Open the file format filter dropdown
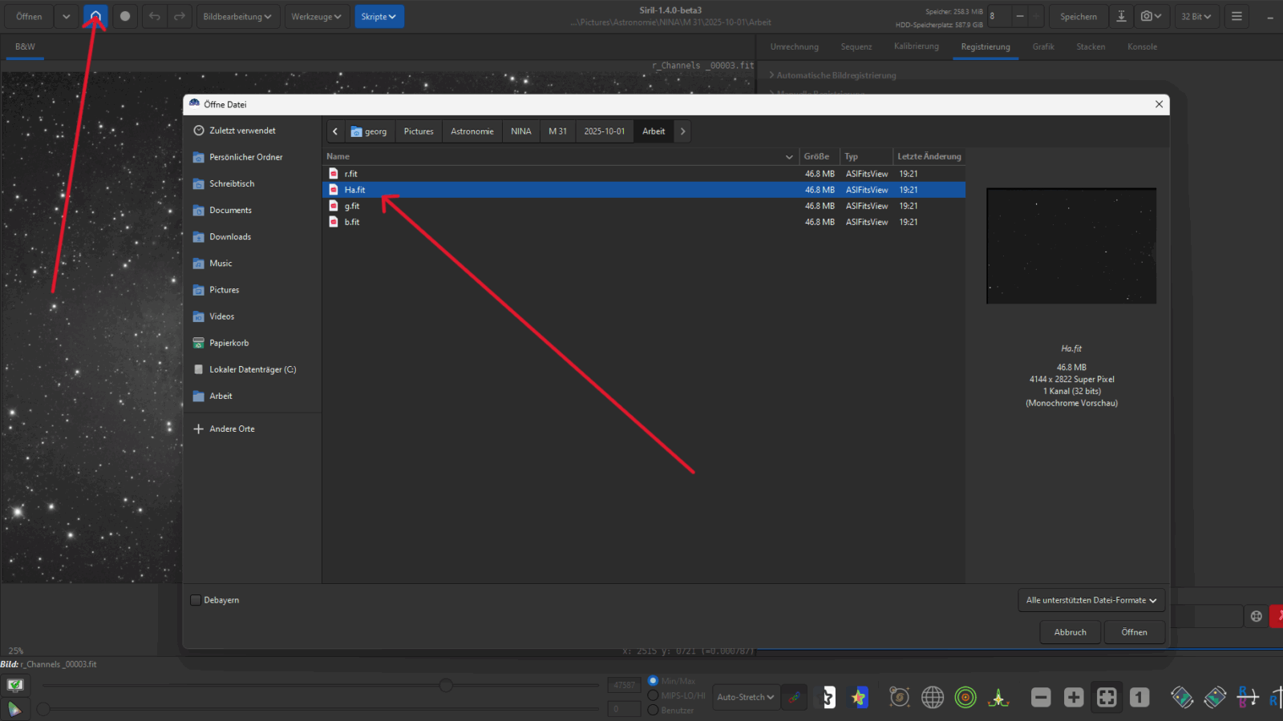Screen dimensions: 1283x721 (1091, 600)
